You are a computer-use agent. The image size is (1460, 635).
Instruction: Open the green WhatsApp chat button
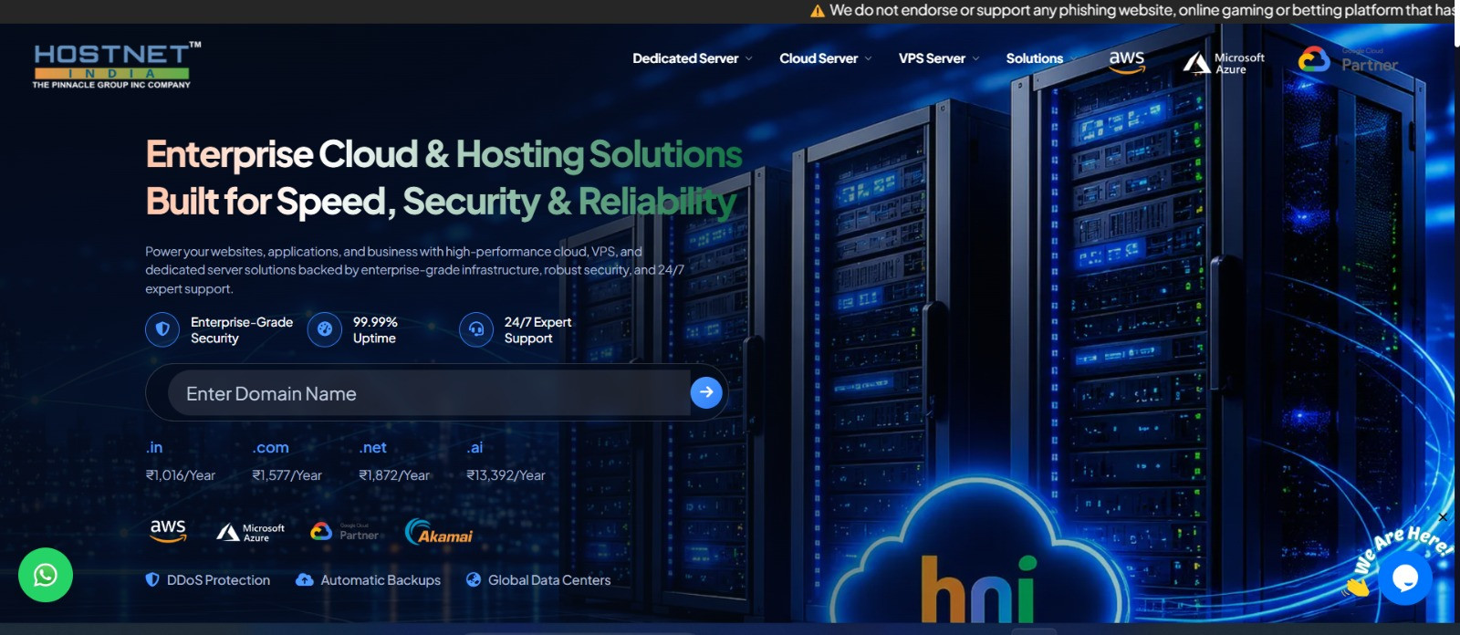46,575
